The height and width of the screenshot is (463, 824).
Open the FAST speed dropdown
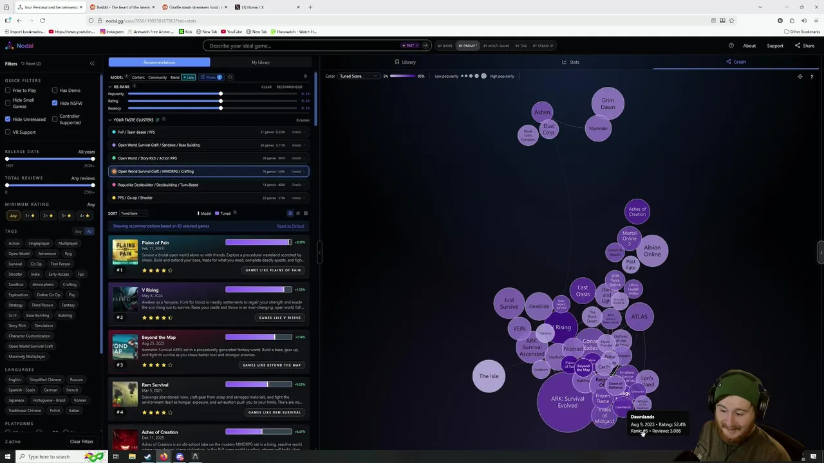tap(409, 46)
